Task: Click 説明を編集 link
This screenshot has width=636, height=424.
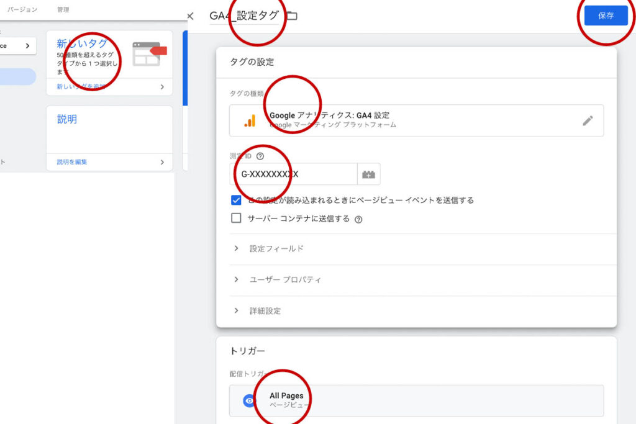Action: click(x=72, y=162)
